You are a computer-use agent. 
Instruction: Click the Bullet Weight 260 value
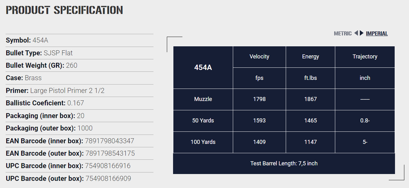coord(72,66)
